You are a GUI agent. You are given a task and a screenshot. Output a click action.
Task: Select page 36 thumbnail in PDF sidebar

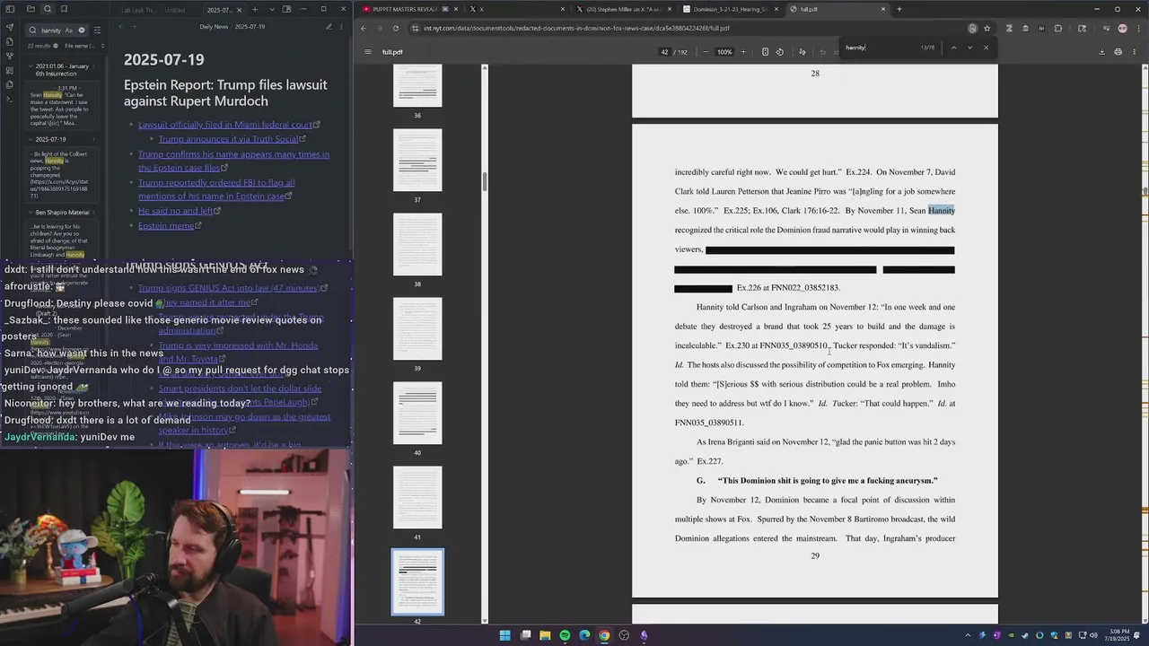[x=417, y=85]
